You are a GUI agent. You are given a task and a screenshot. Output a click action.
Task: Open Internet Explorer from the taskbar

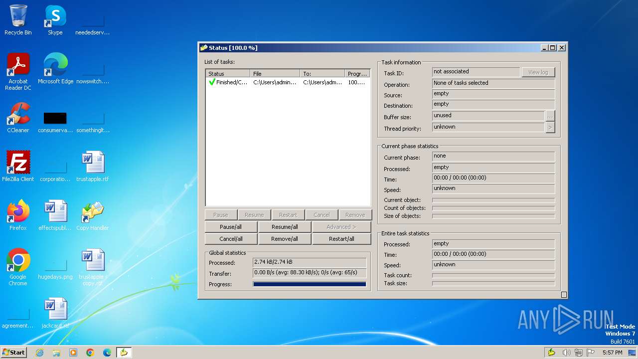point(39,353)
